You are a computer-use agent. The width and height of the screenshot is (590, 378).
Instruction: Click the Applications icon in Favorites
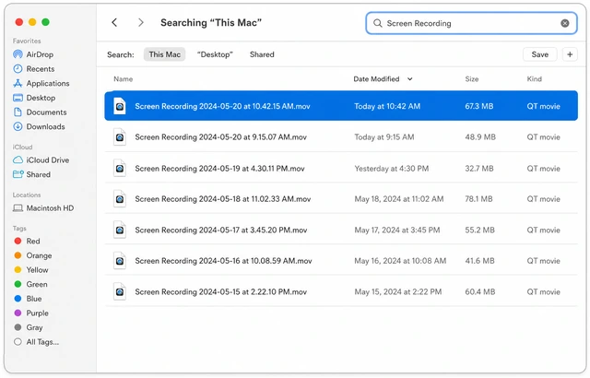(x=18, y=83)
